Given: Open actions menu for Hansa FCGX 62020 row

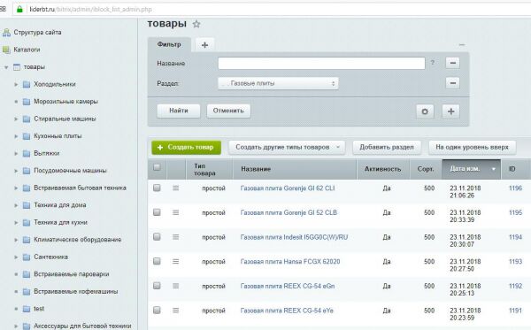Looking at the screenshot, I should 175,261.
